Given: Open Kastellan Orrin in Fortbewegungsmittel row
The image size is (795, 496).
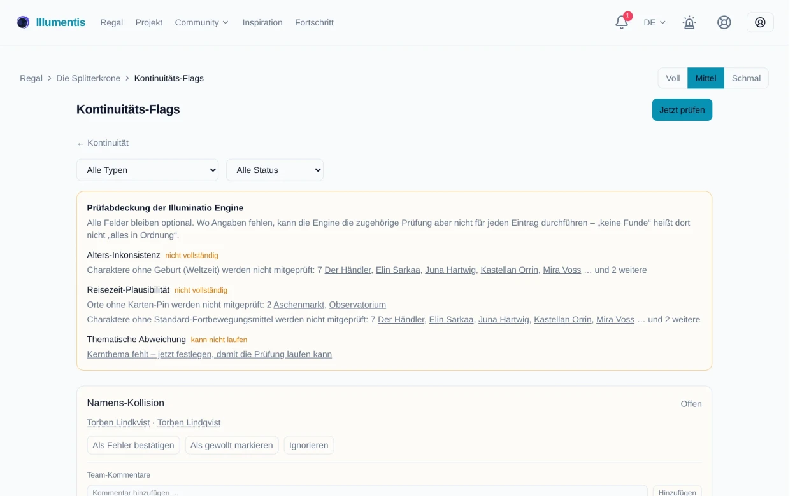Looking at the screenshot, I should point(562,319).
